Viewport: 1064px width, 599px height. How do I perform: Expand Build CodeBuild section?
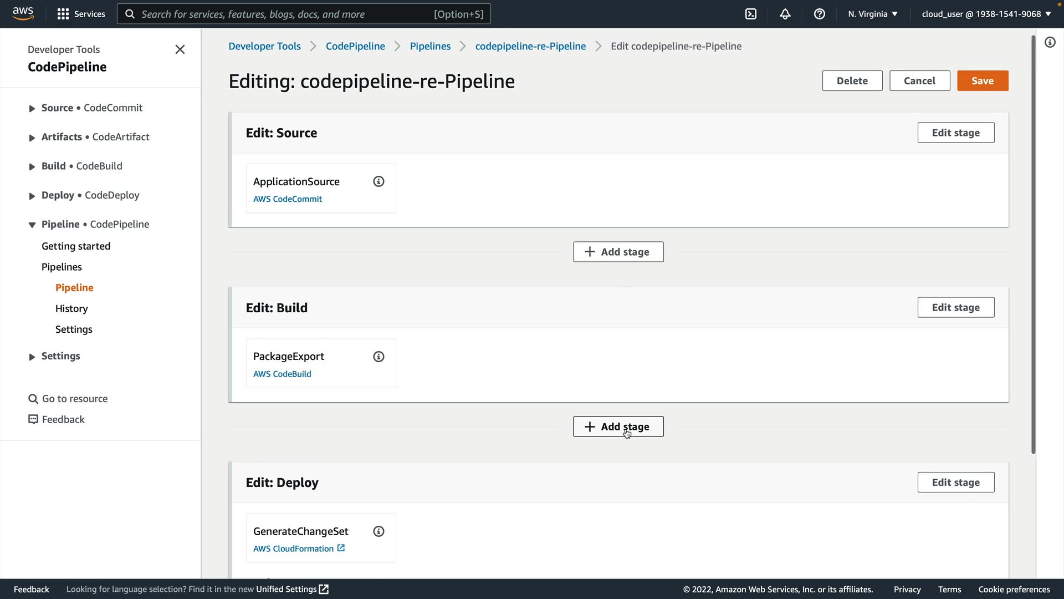[x=32, y=167]
